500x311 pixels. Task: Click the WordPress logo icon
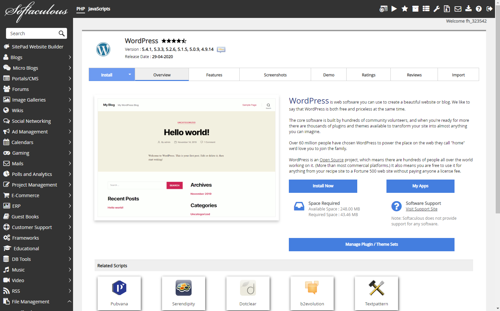pyautogui.click(x=103, y=49)
